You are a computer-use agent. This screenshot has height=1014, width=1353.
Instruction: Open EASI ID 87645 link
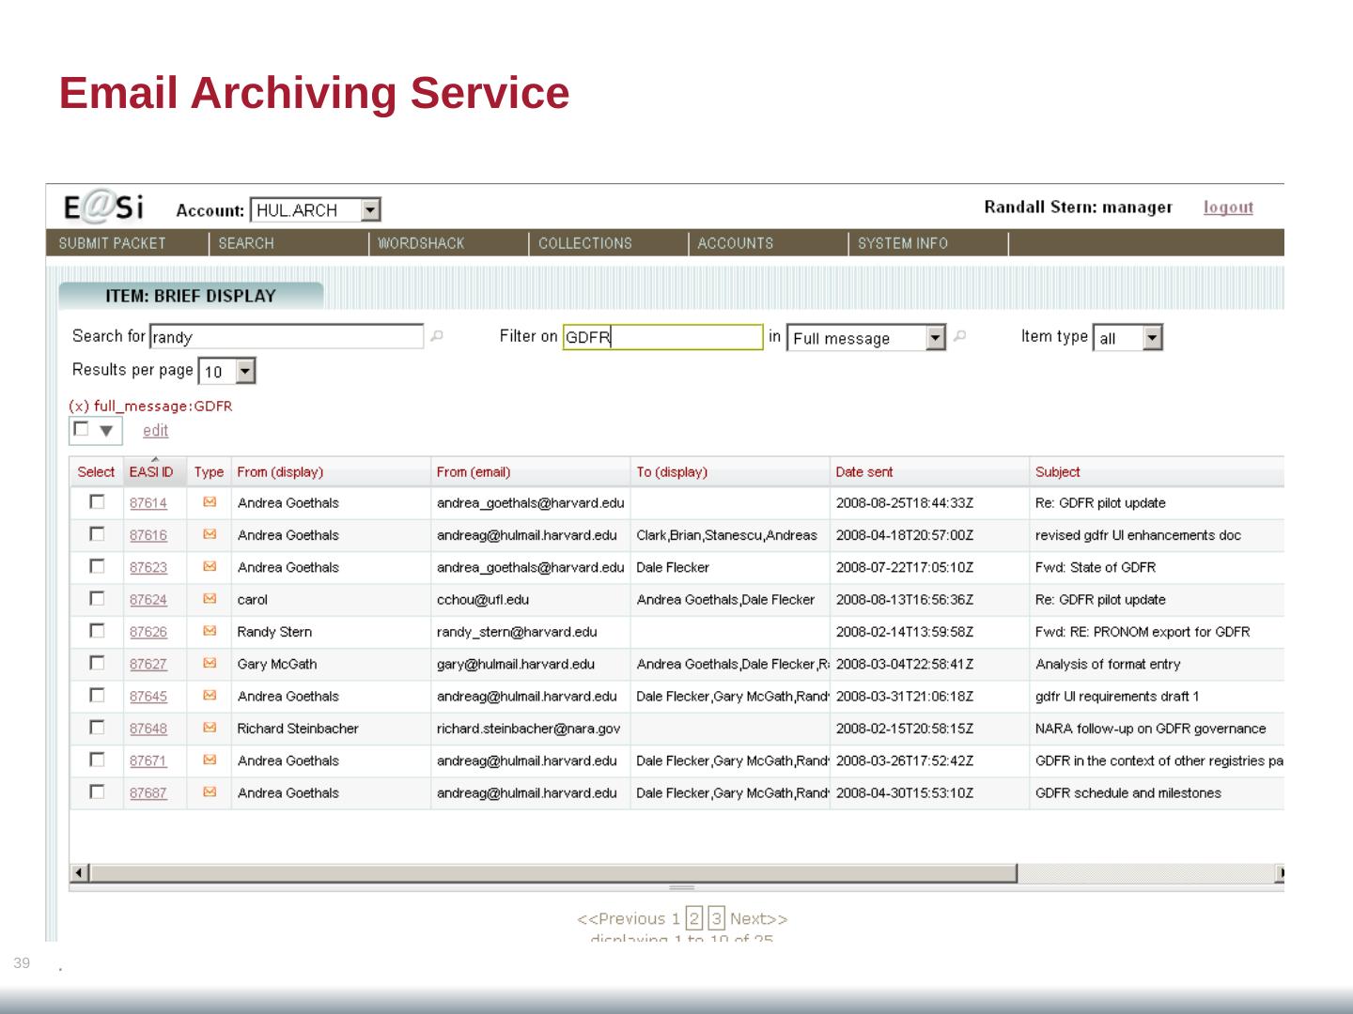[148, 697]
